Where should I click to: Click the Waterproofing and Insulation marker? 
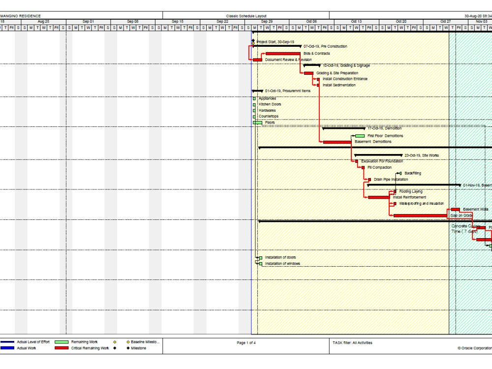tap(395, 204)
